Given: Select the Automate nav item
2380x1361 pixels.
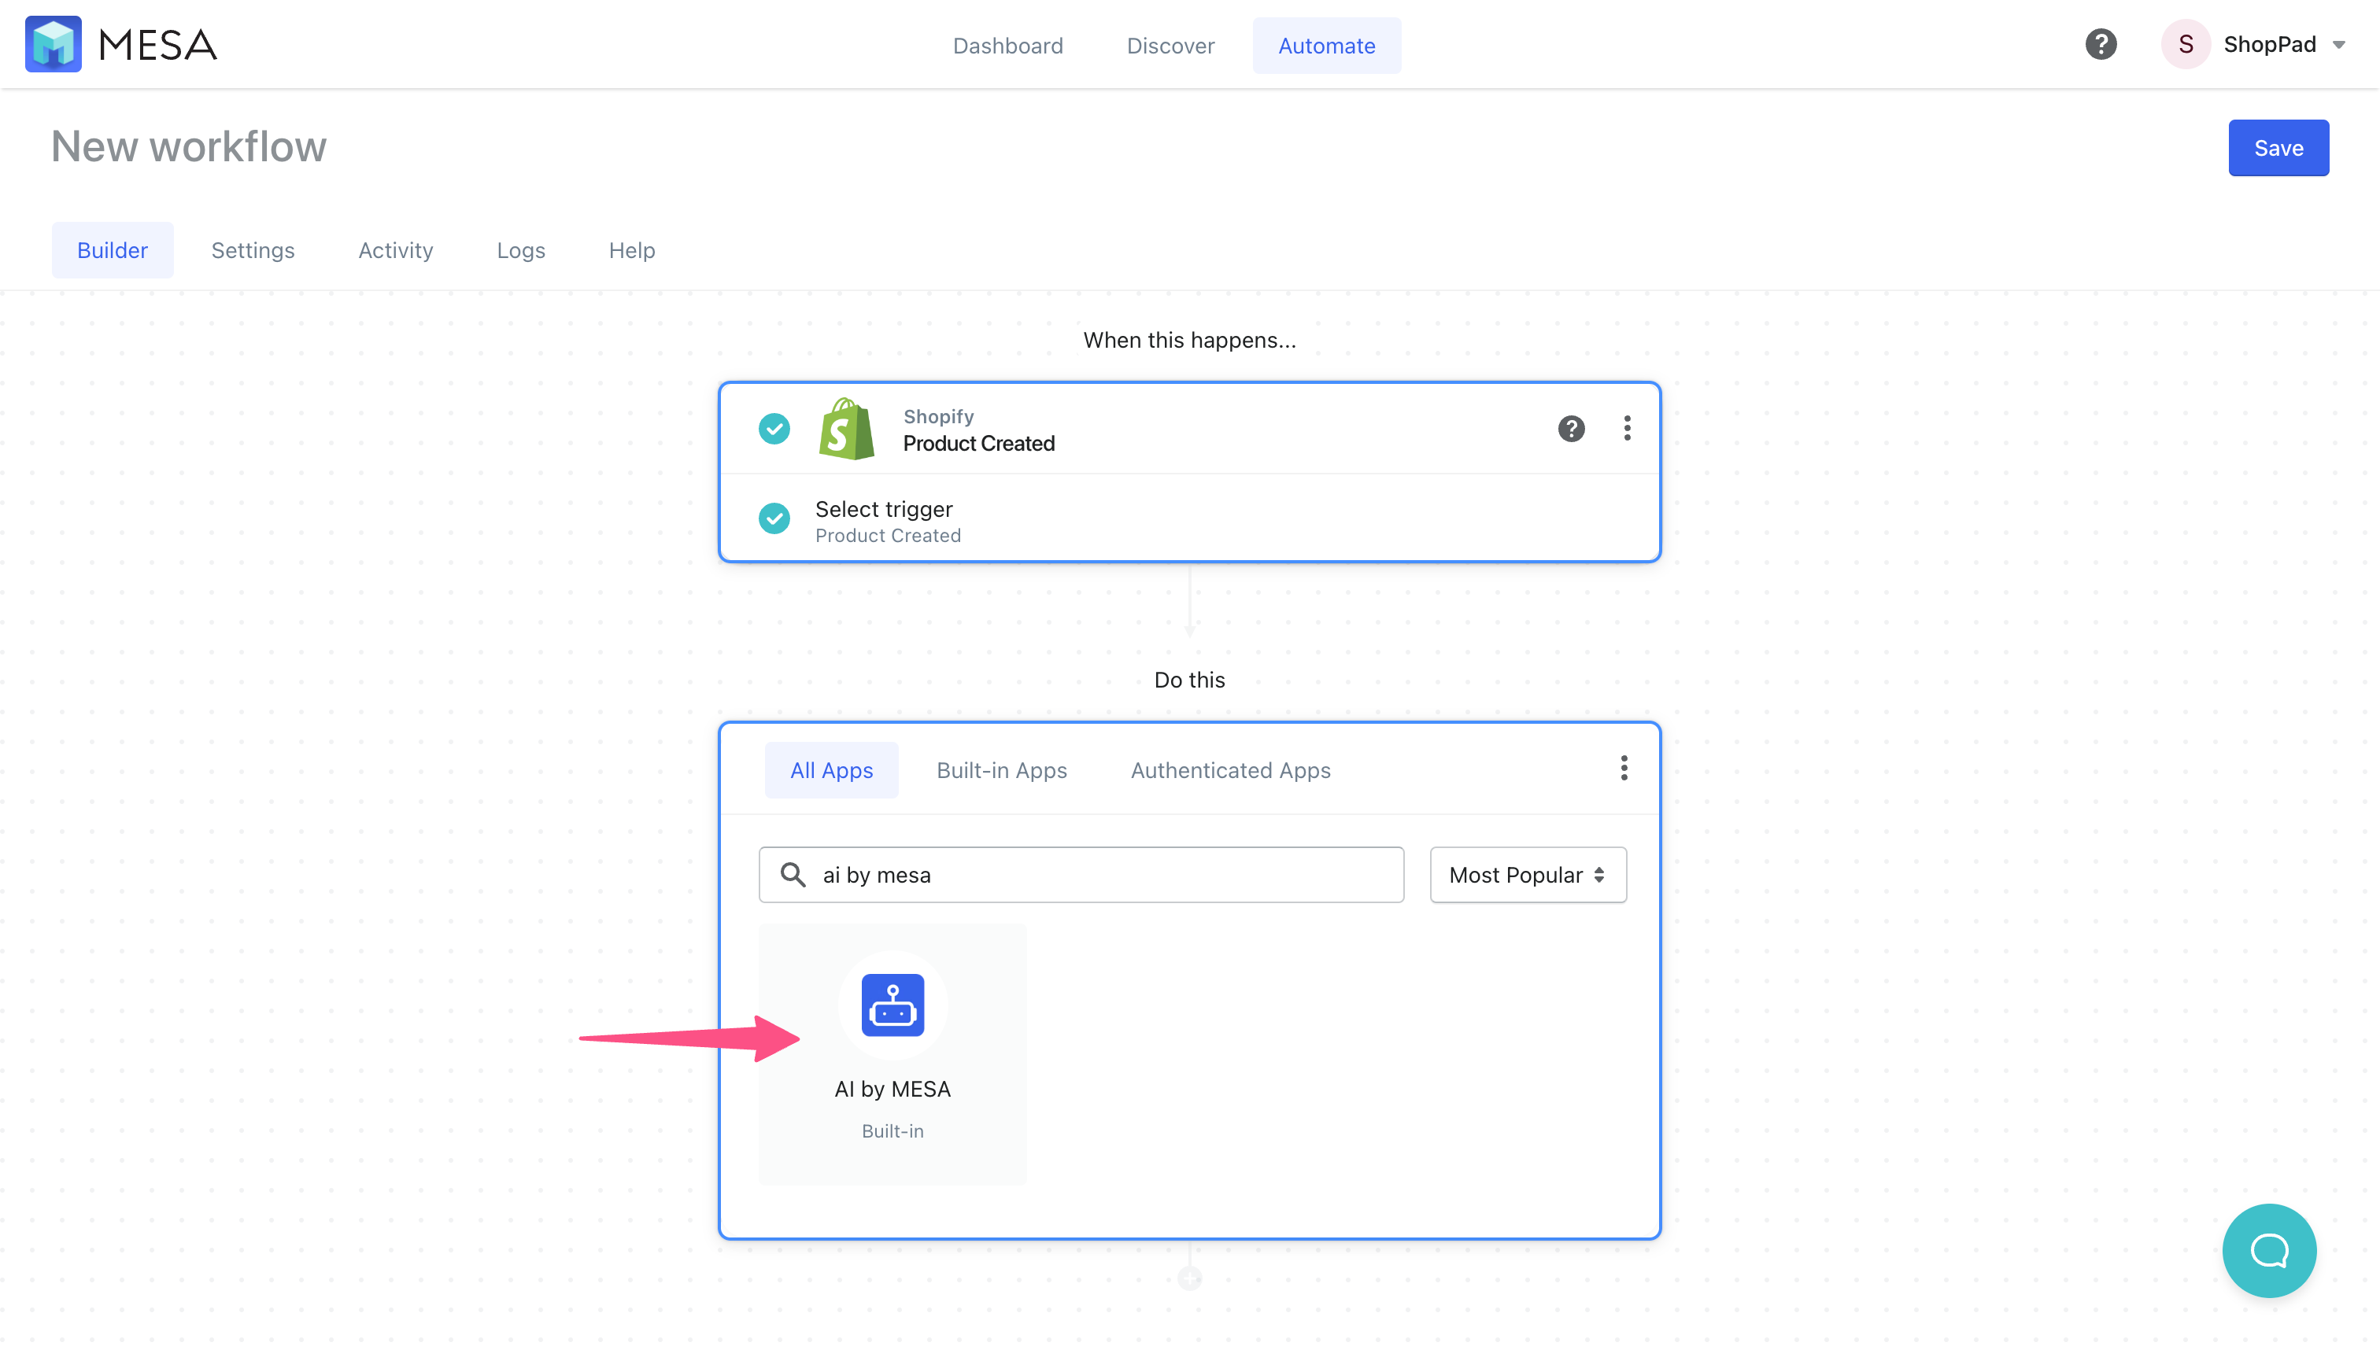Looking at the screenshot, I should click(x=1326, y=46).
